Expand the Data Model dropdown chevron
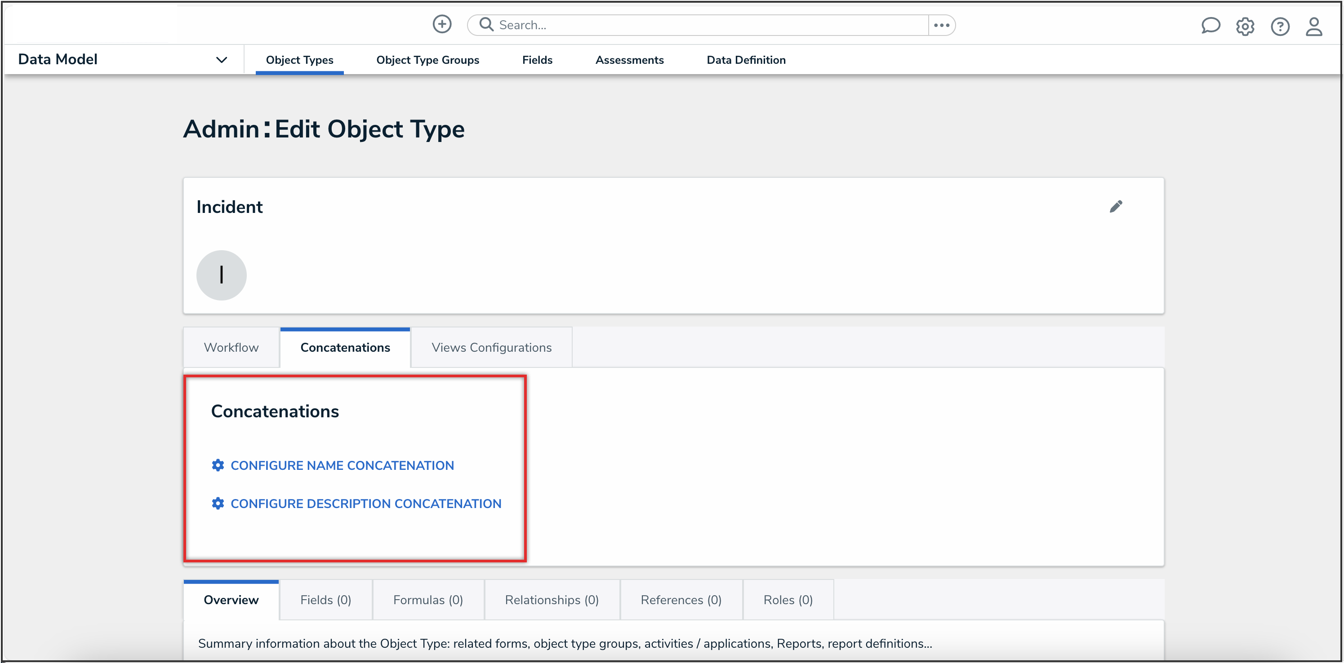This screenshot has height=663, width=1344. (x=221, y=59)
